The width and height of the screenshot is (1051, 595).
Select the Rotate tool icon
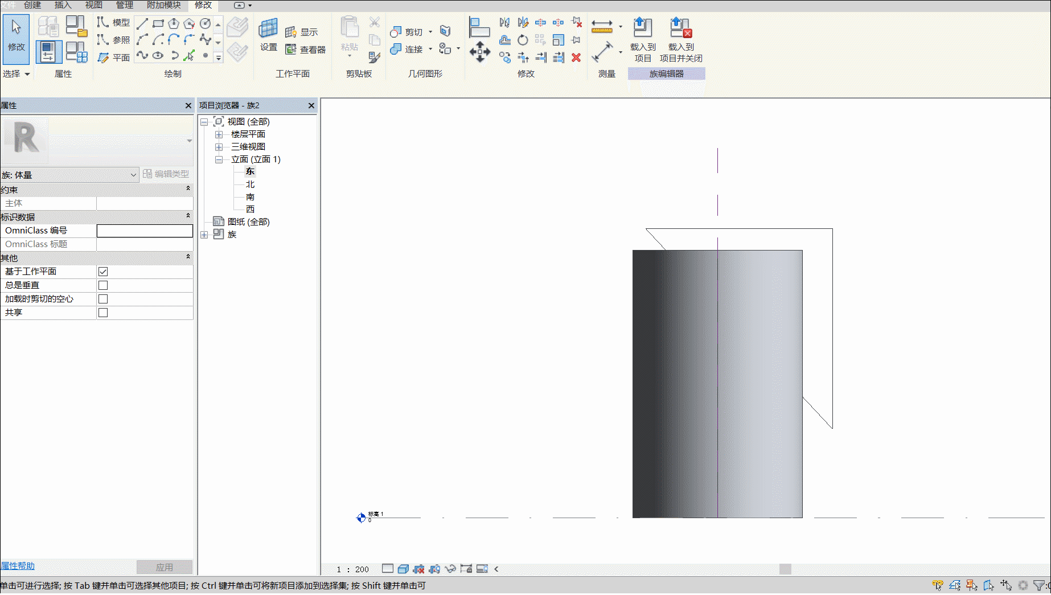tap(523, 40)
